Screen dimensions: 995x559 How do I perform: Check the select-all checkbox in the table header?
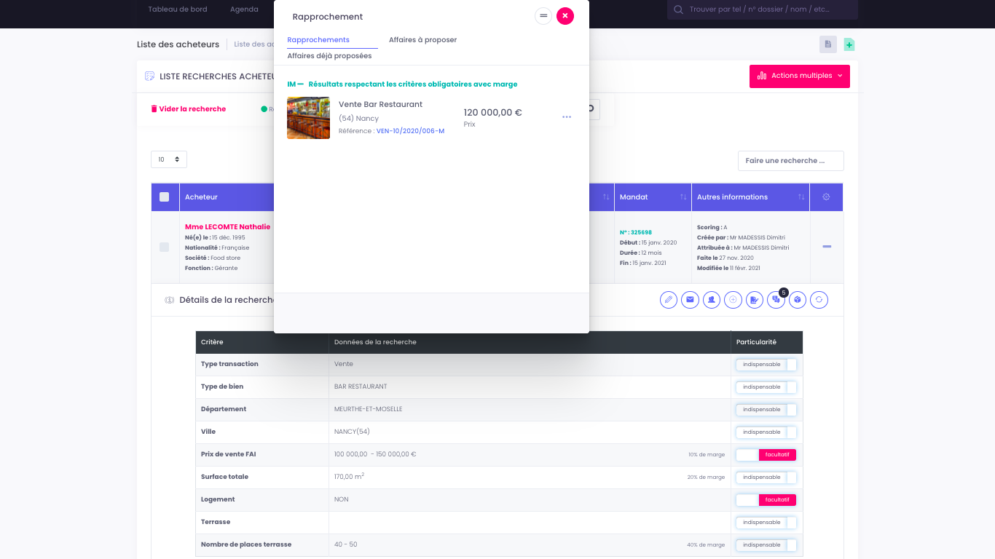(165, 197)
